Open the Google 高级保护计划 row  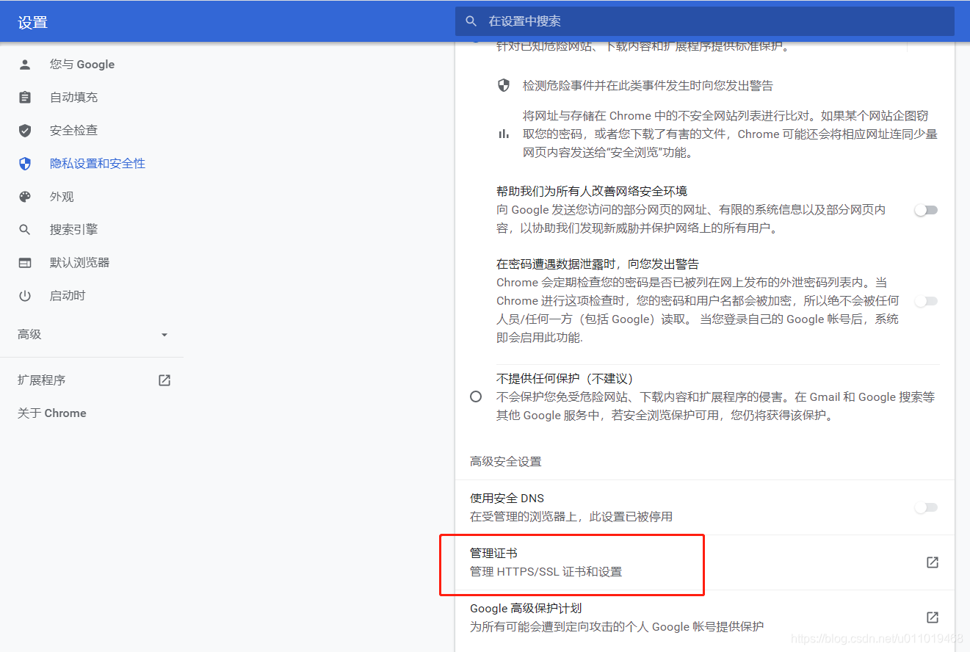tap(705, 617)
